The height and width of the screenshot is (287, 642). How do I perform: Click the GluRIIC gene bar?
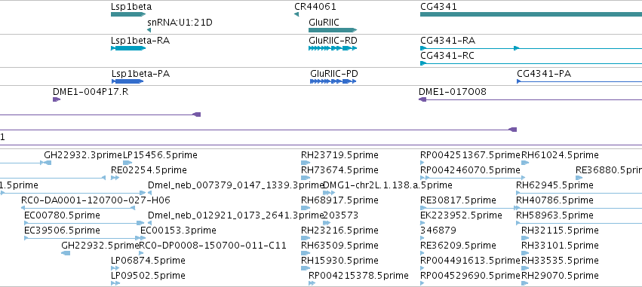[x=333, y=30]
